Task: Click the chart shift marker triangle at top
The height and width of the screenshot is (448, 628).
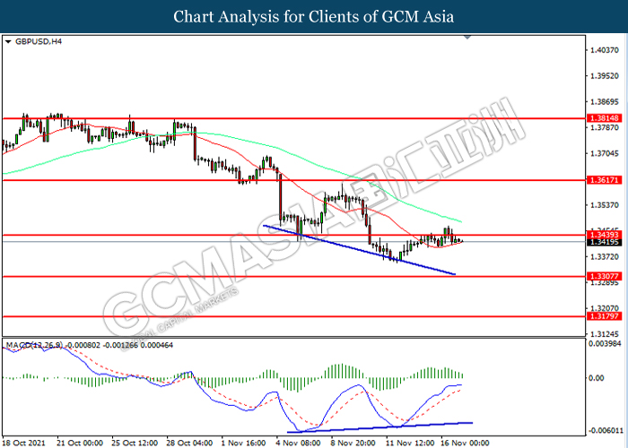Action: point(467,38)
